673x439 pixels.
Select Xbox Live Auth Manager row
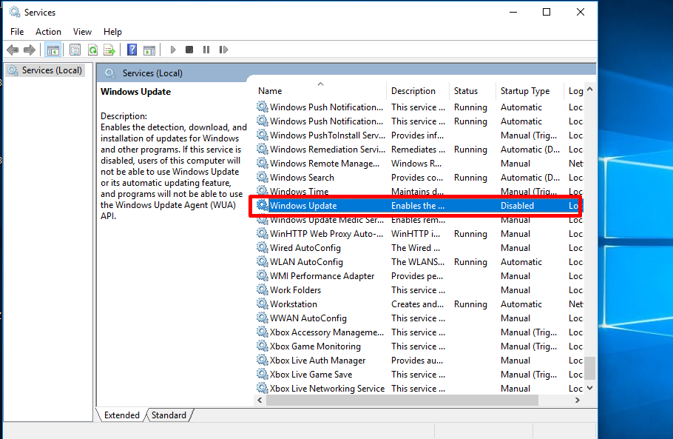(419, 360)
